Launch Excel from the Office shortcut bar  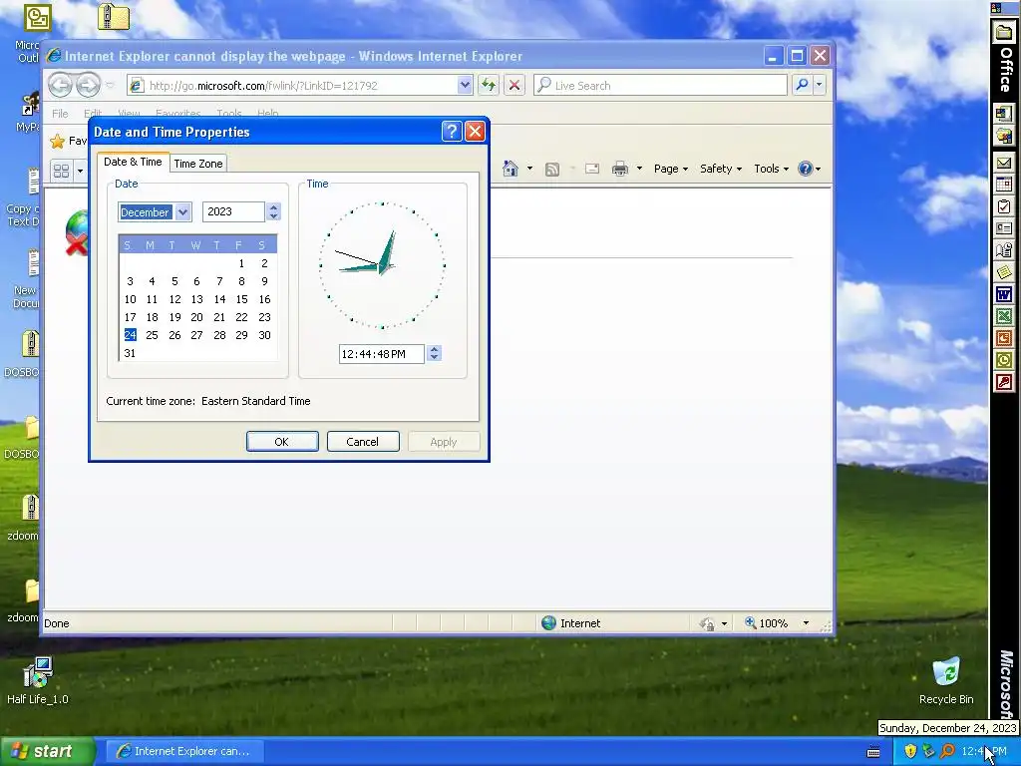[x=1004, y=316]
